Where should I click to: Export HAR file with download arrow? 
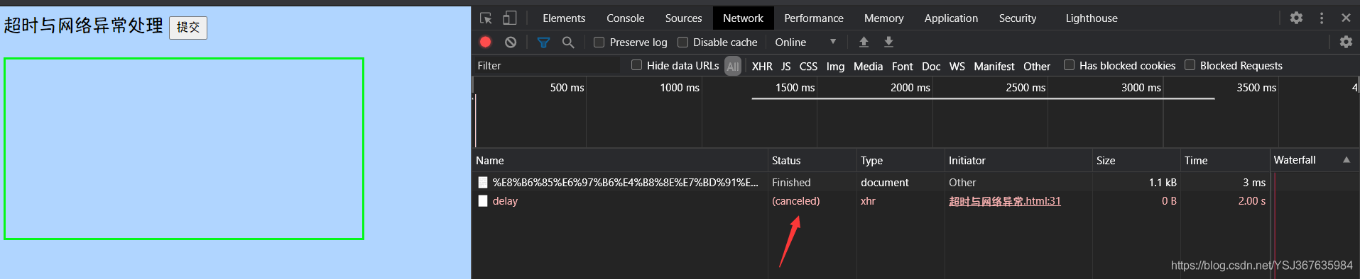pyautogui.click(x=888, y=42)
